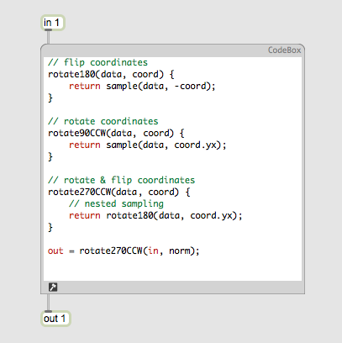Image resolution: width=342 pixels, height=343 pixels.
Task: Click the CodeBox title label
Action: coord(284,50)
